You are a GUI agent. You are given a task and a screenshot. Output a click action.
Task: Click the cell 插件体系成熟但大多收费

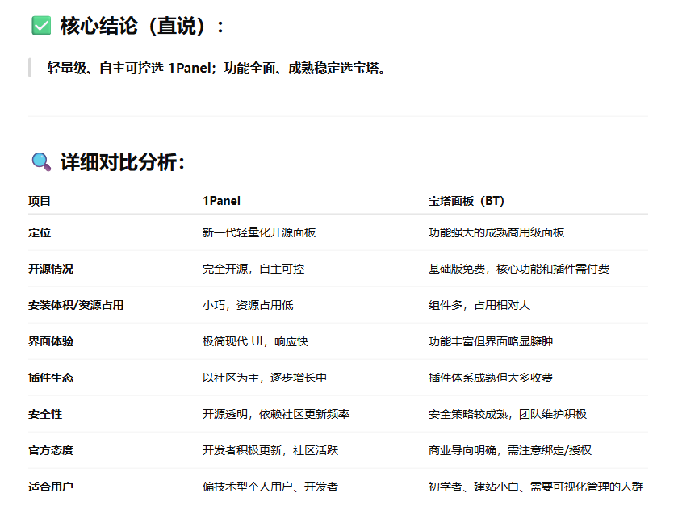[x=491, y=378]
